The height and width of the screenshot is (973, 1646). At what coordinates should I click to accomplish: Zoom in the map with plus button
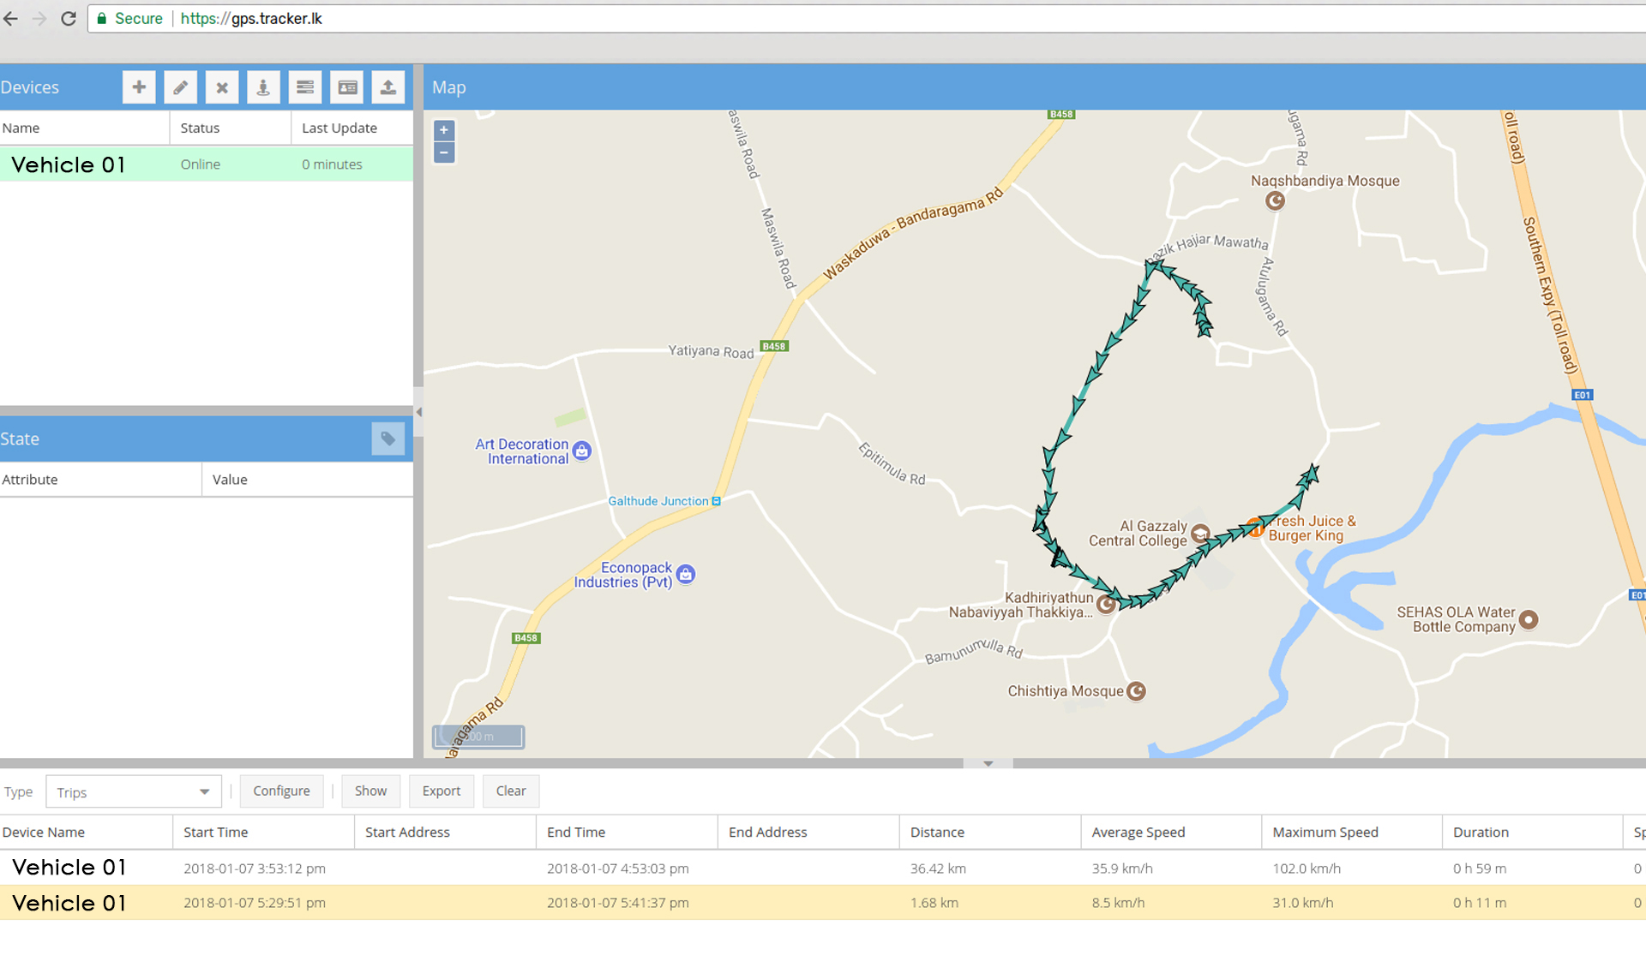click(444, 130)
